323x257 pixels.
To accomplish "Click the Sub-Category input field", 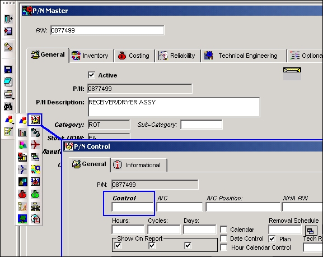I will tap(202, 125).
